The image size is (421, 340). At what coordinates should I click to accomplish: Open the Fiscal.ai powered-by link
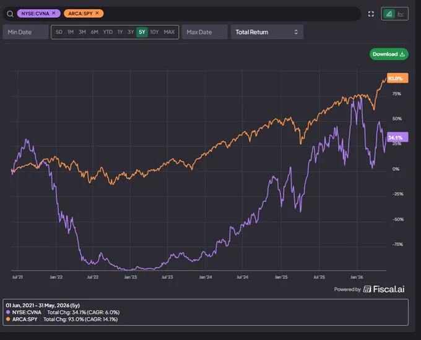click(370, 289)
